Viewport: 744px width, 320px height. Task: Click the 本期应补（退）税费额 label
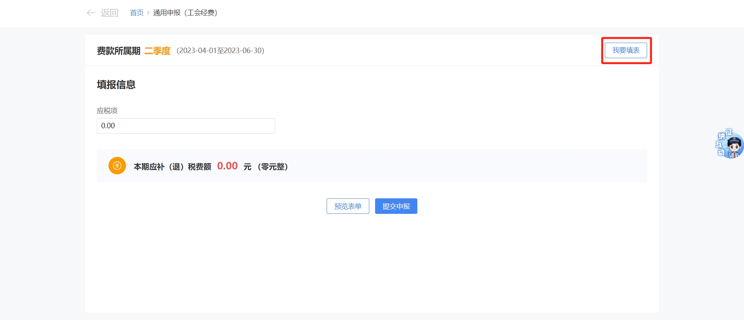(172, 167)
